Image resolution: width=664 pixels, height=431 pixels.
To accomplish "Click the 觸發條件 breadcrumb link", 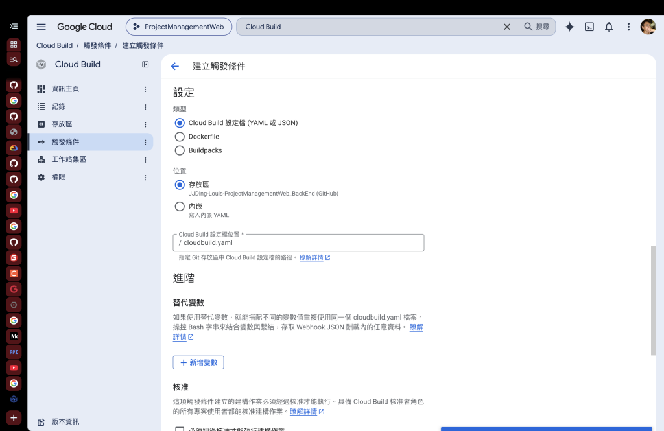I will pos(97,45).
